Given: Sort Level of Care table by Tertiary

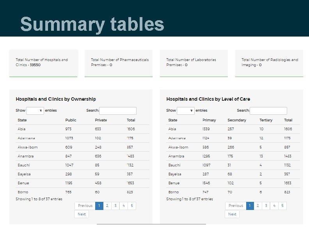Looking at the screenshot, I should click(266, 120).
